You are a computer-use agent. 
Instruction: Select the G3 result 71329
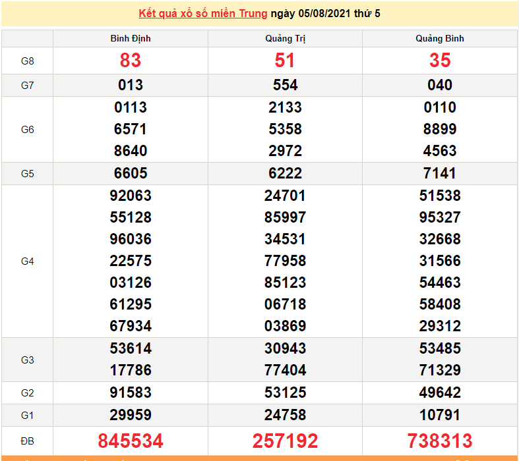(440, 370)
